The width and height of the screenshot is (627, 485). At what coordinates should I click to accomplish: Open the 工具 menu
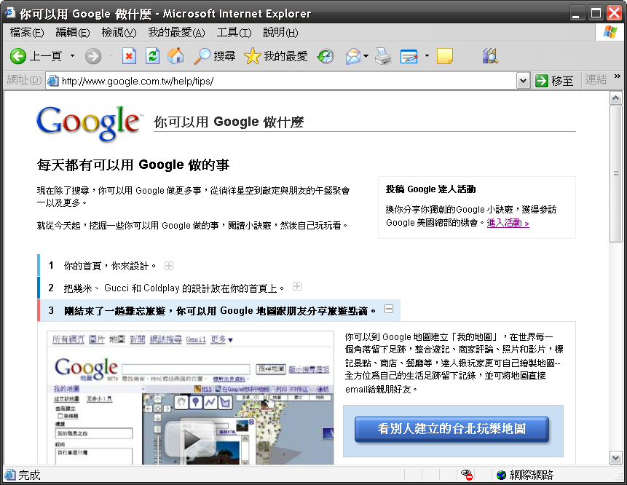pyautogui.click(x=234, y=32)
